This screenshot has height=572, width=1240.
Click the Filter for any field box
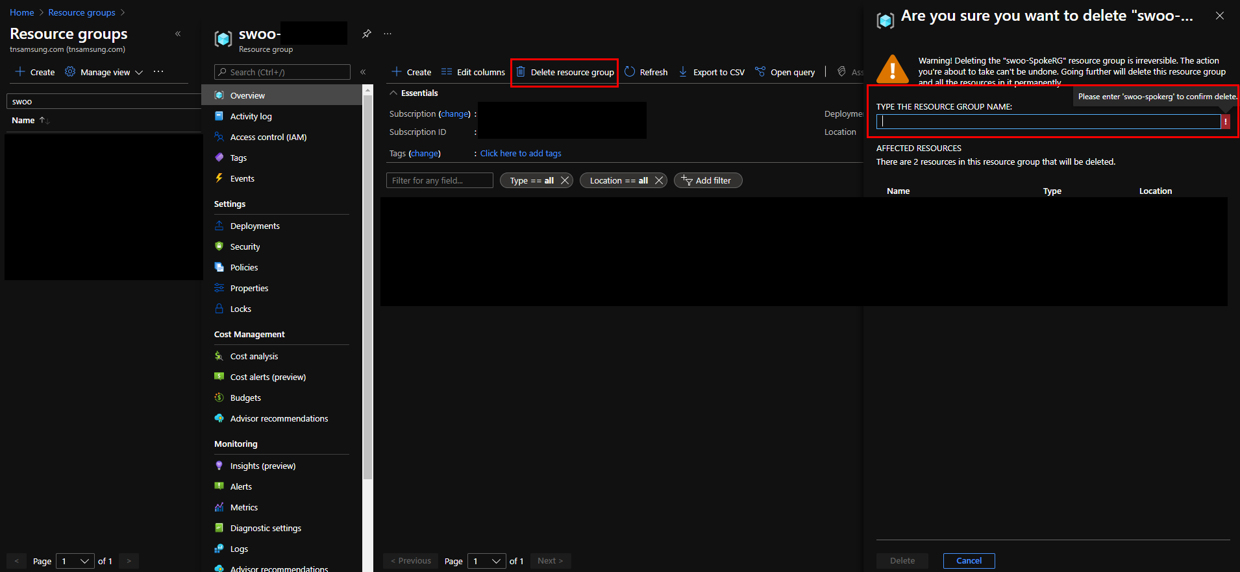point(440,180)
